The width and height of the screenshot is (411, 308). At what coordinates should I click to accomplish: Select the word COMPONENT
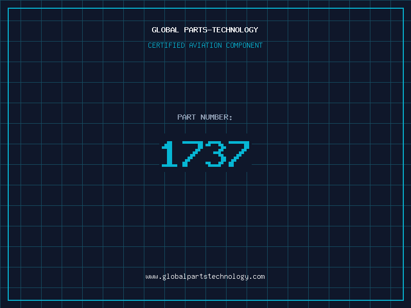tap(245, 45)
